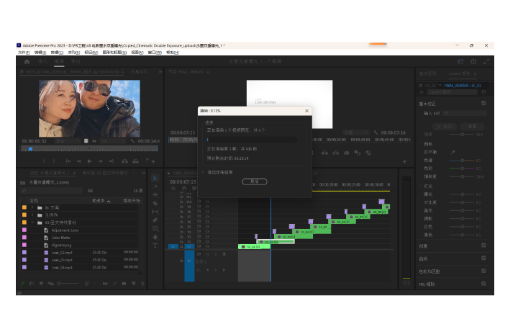The image size is (518, 324).
Task: Switch Project panel to list view
Action: pyautogui.click(x=32, y=284)
